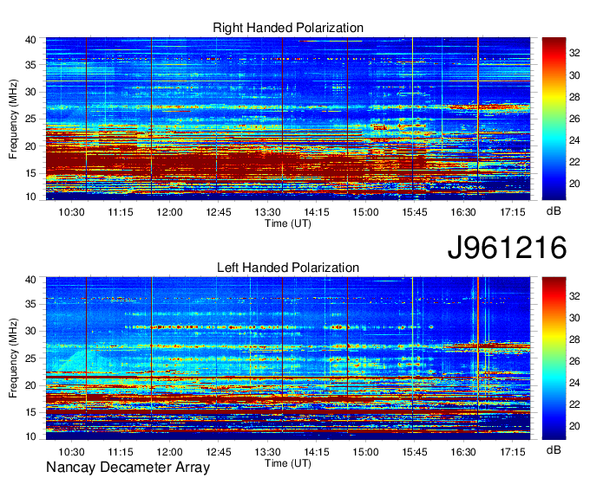The height and width of the screenshot is (478, 590).
Task: Click the 10 MHz tick on Right Handed frequency axis
Action: point(30,197)
